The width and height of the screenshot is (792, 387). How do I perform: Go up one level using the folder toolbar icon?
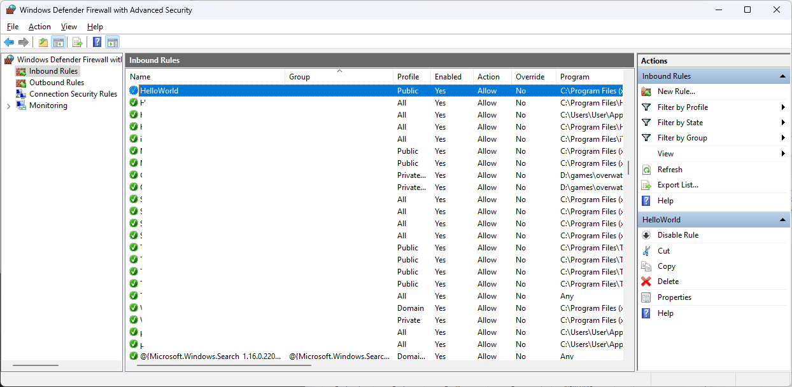(x=43, y=43)
